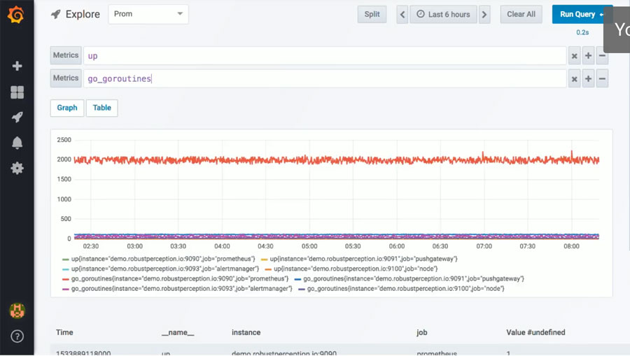Open the Create plus menu in sidebar
Image resolution: width=630 pixels, height=356 pixels.
click(17, 66)
